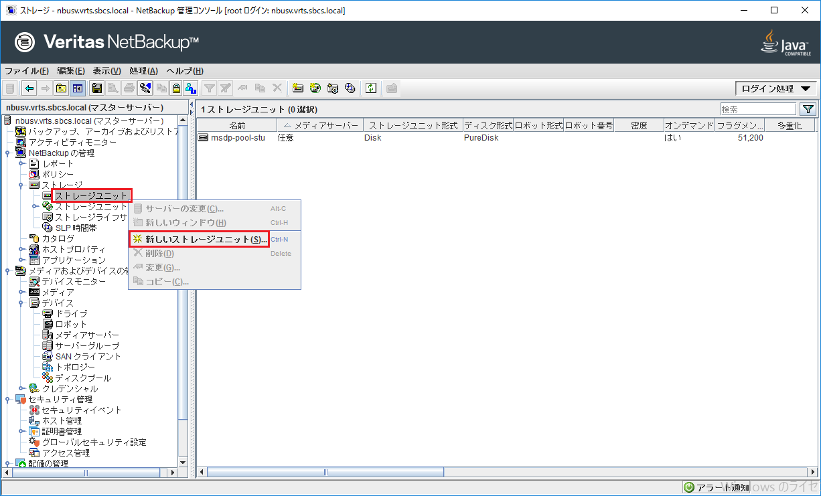Screen dimensions: 821x496
Task: Click the new storage unit toolbar icon
Action: point(298,88)
